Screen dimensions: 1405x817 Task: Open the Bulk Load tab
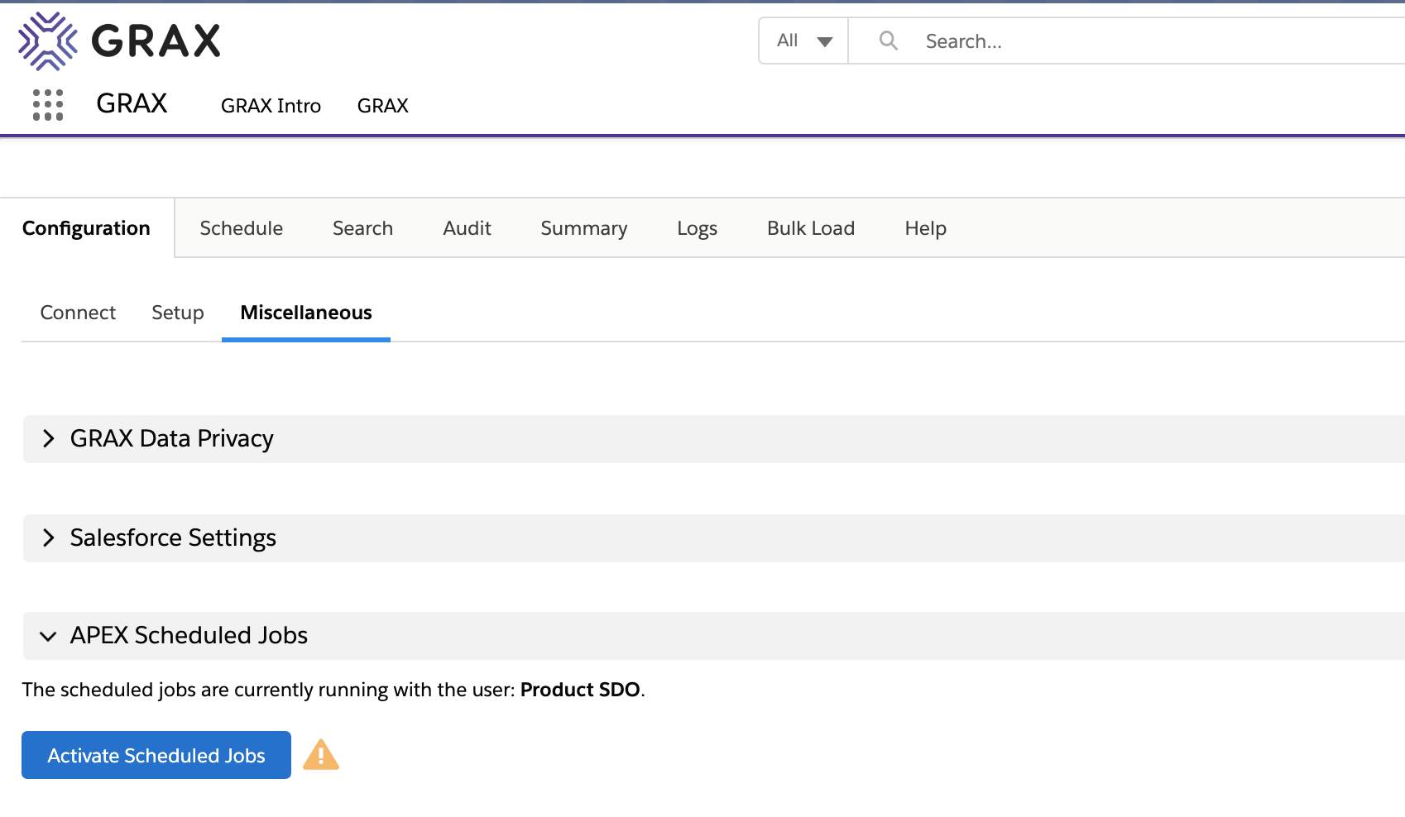coord(811,228)
